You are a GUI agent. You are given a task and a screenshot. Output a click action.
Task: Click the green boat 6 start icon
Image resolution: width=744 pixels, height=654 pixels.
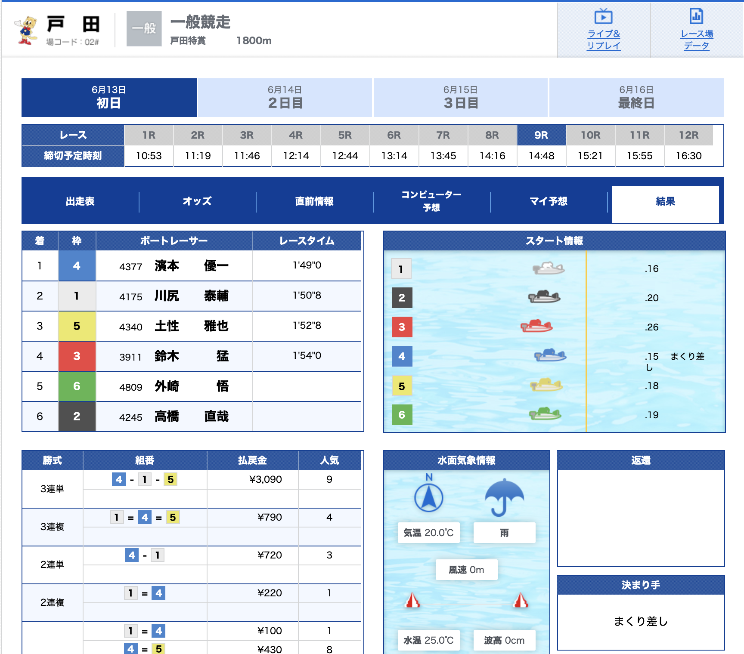tap(545, 414)
